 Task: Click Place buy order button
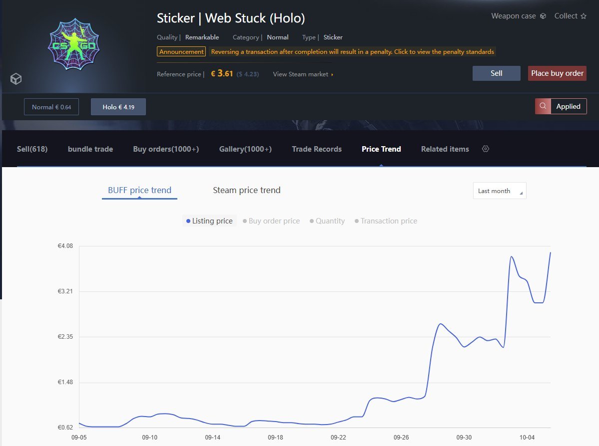click(557, 73)
